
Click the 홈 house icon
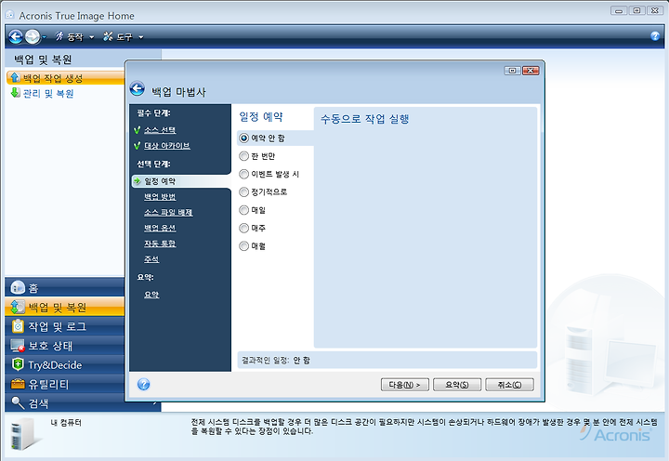click(18, 287)
